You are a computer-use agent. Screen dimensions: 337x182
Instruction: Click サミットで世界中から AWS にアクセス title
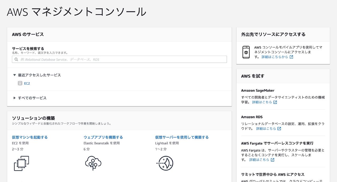273,175
